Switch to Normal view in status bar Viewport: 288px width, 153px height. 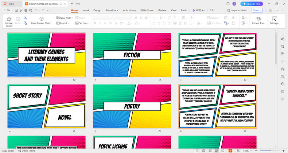coord(211,151)
